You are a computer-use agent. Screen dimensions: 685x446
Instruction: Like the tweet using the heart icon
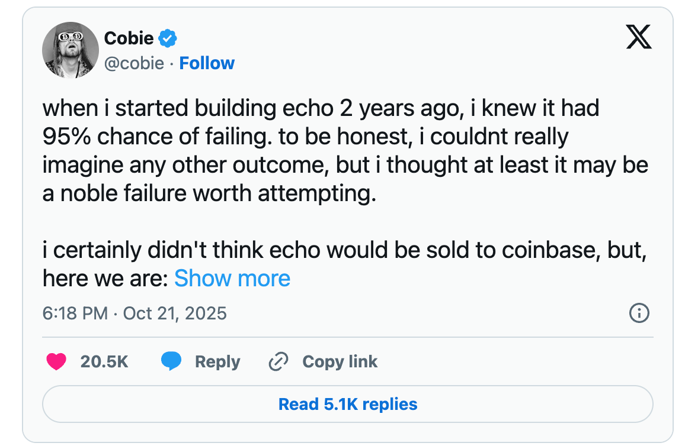point(56,361)
